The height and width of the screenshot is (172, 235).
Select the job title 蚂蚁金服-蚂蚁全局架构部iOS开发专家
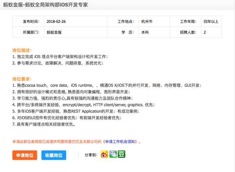click(x=46, y=5)
